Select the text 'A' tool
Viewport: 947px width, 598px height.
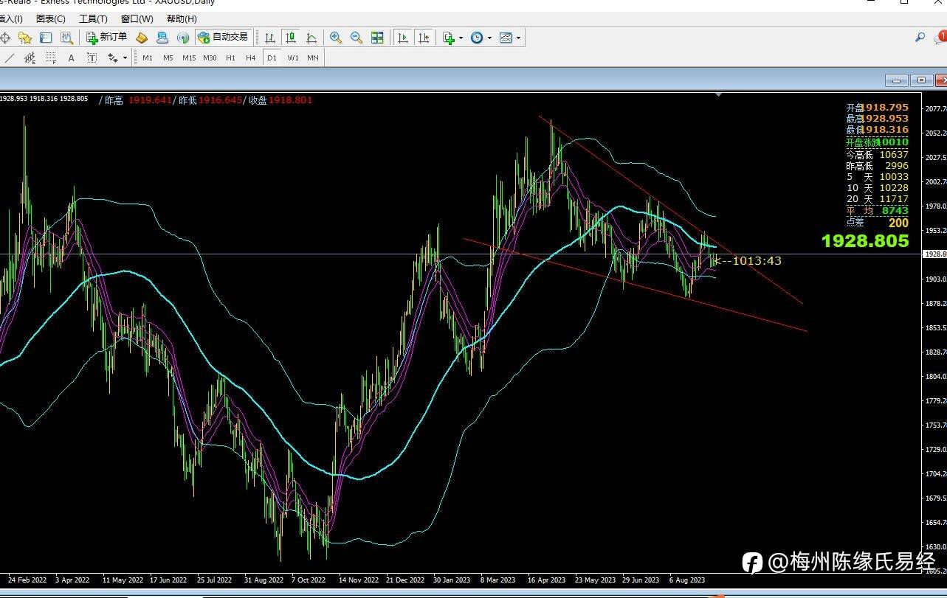pos(72,58)
